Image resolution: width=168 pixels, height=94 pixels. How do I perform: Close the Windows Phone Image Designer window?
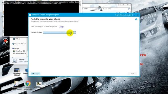pyautogui.click(x=138, y=15)
